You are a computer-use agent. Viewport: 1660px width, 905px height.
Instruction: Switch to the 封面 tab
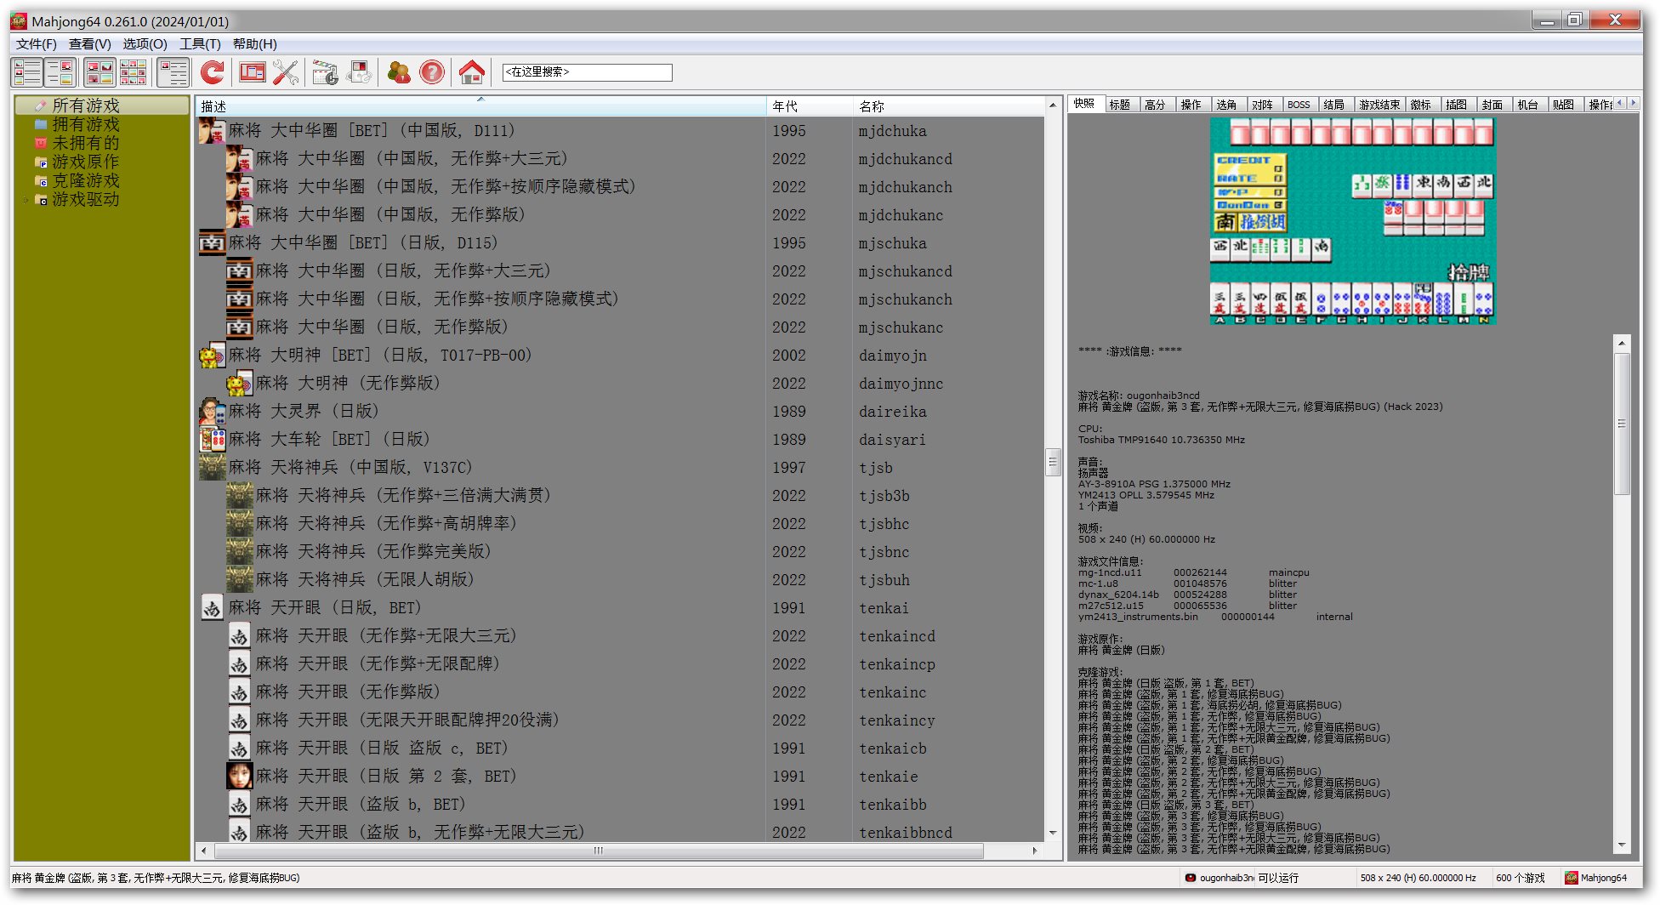1492,105
